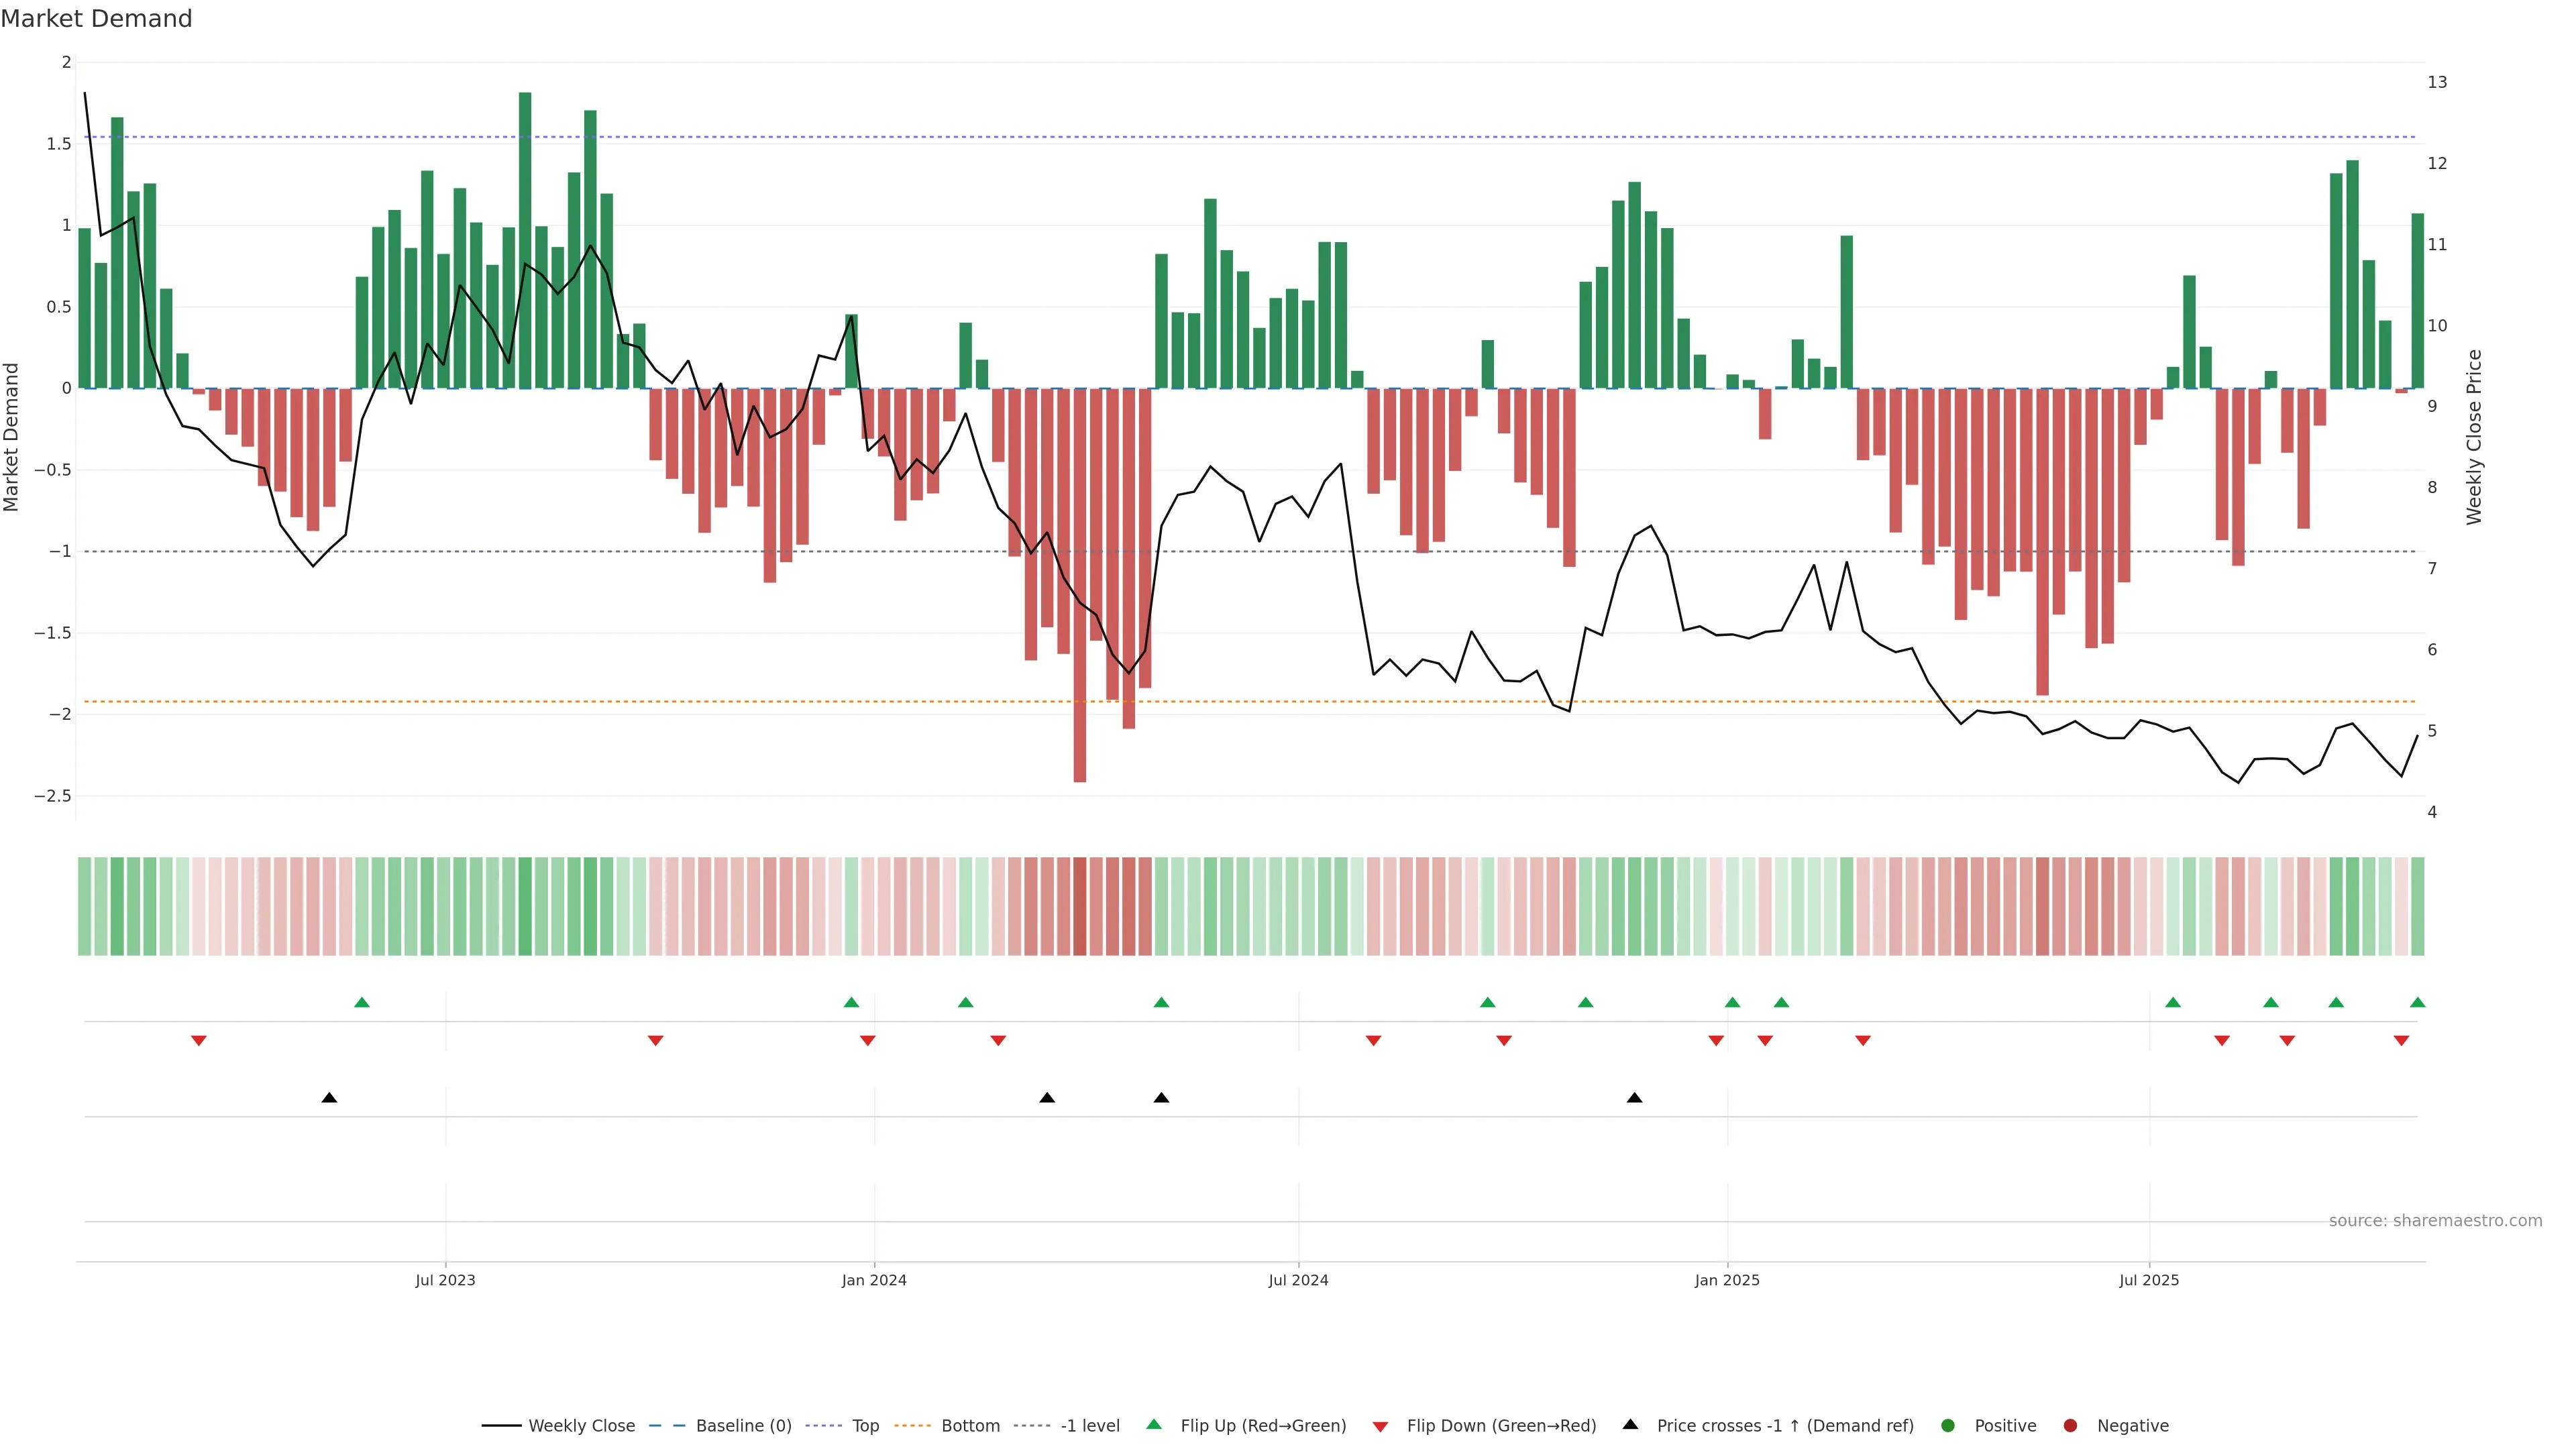Click the Flip Up green triangle legend icon
Viewport: 2576px width, 1449px height.
(x=1154, y=1424)
